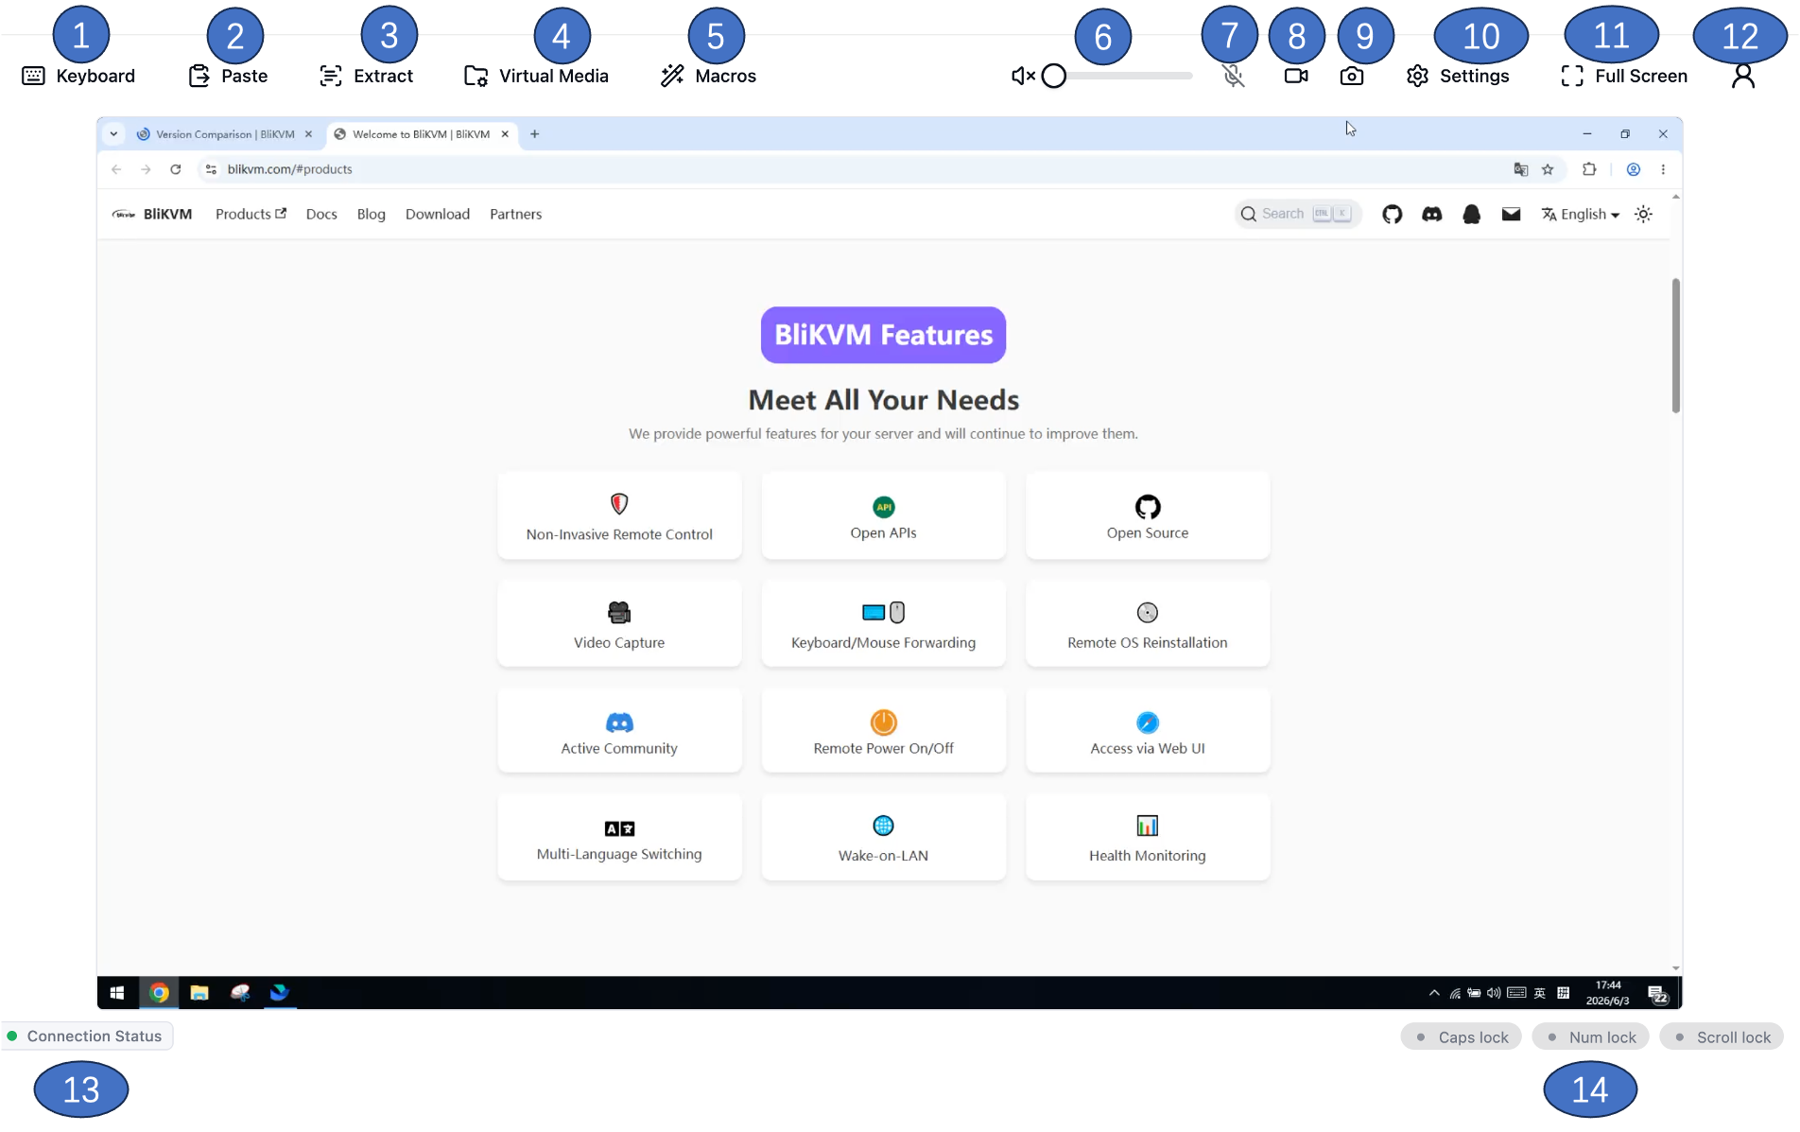Image resolution: width=1800 pixels, height=1132 pixels.
Task: Open the Extract text tool
Action: [x=367, y=76]
